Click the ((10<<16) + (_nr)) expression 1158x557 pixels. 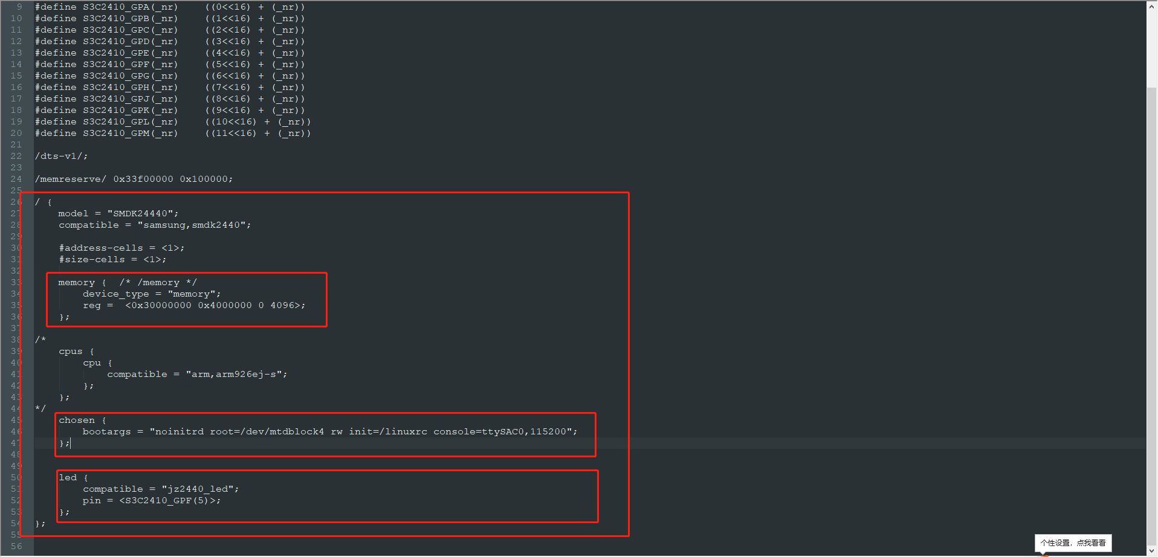point(258,122)
